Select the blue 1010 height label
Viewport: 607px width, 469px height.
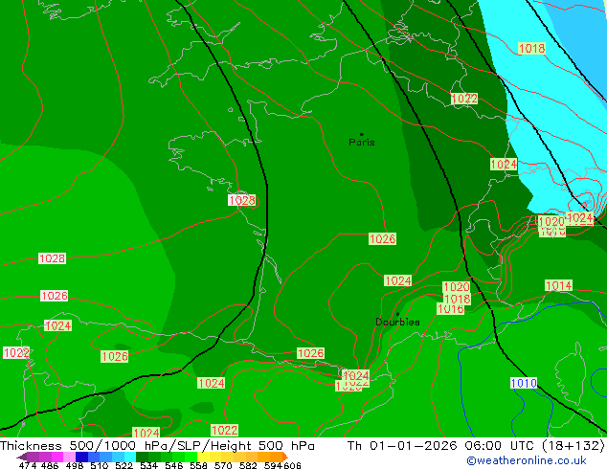point(524,384)
